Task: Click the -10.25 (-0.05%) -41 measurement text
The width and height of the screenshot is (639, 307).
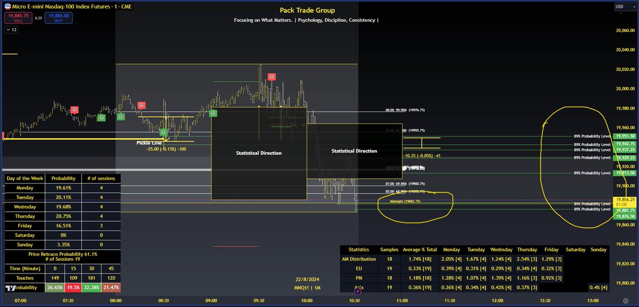Action: 422,156
